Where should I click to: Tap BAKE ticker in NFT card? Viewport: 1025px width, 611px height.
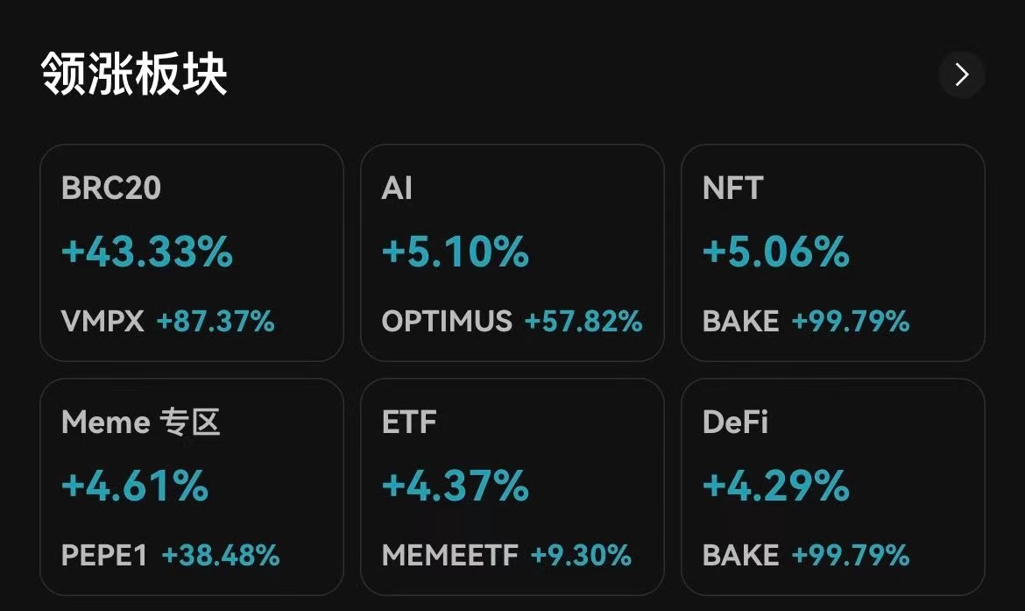pyautogui.click(x=740, y=322)
